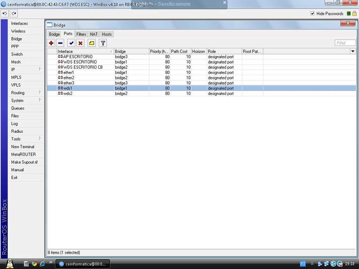Enable port with blue checkmark icon
Image resolution: width=359 pixels, height=269 pixels.
pos(71,43)
